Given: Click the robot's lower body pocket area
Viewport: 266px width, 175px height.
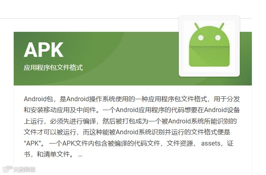Looking at the screenshot, I should click(x=209, y=57).
